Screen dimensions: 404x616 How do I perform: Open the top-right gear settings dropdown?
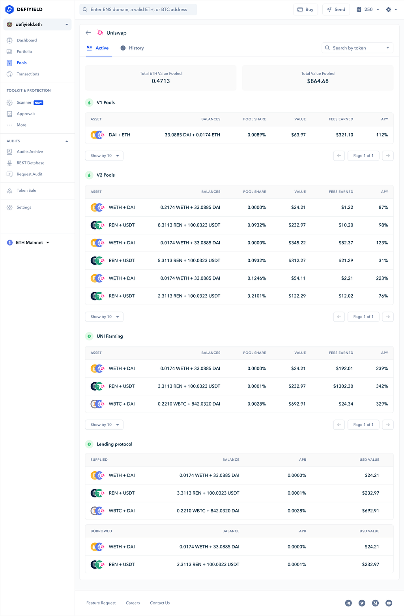click(391, 9)
